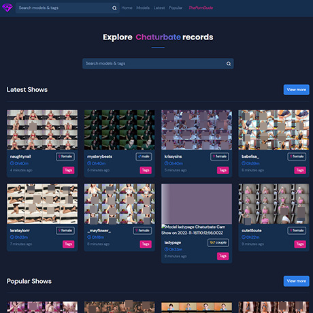Open Tags on _mayflower_ card
The width and height of the screenshot is (313, 313).
[x=146, y=244]
